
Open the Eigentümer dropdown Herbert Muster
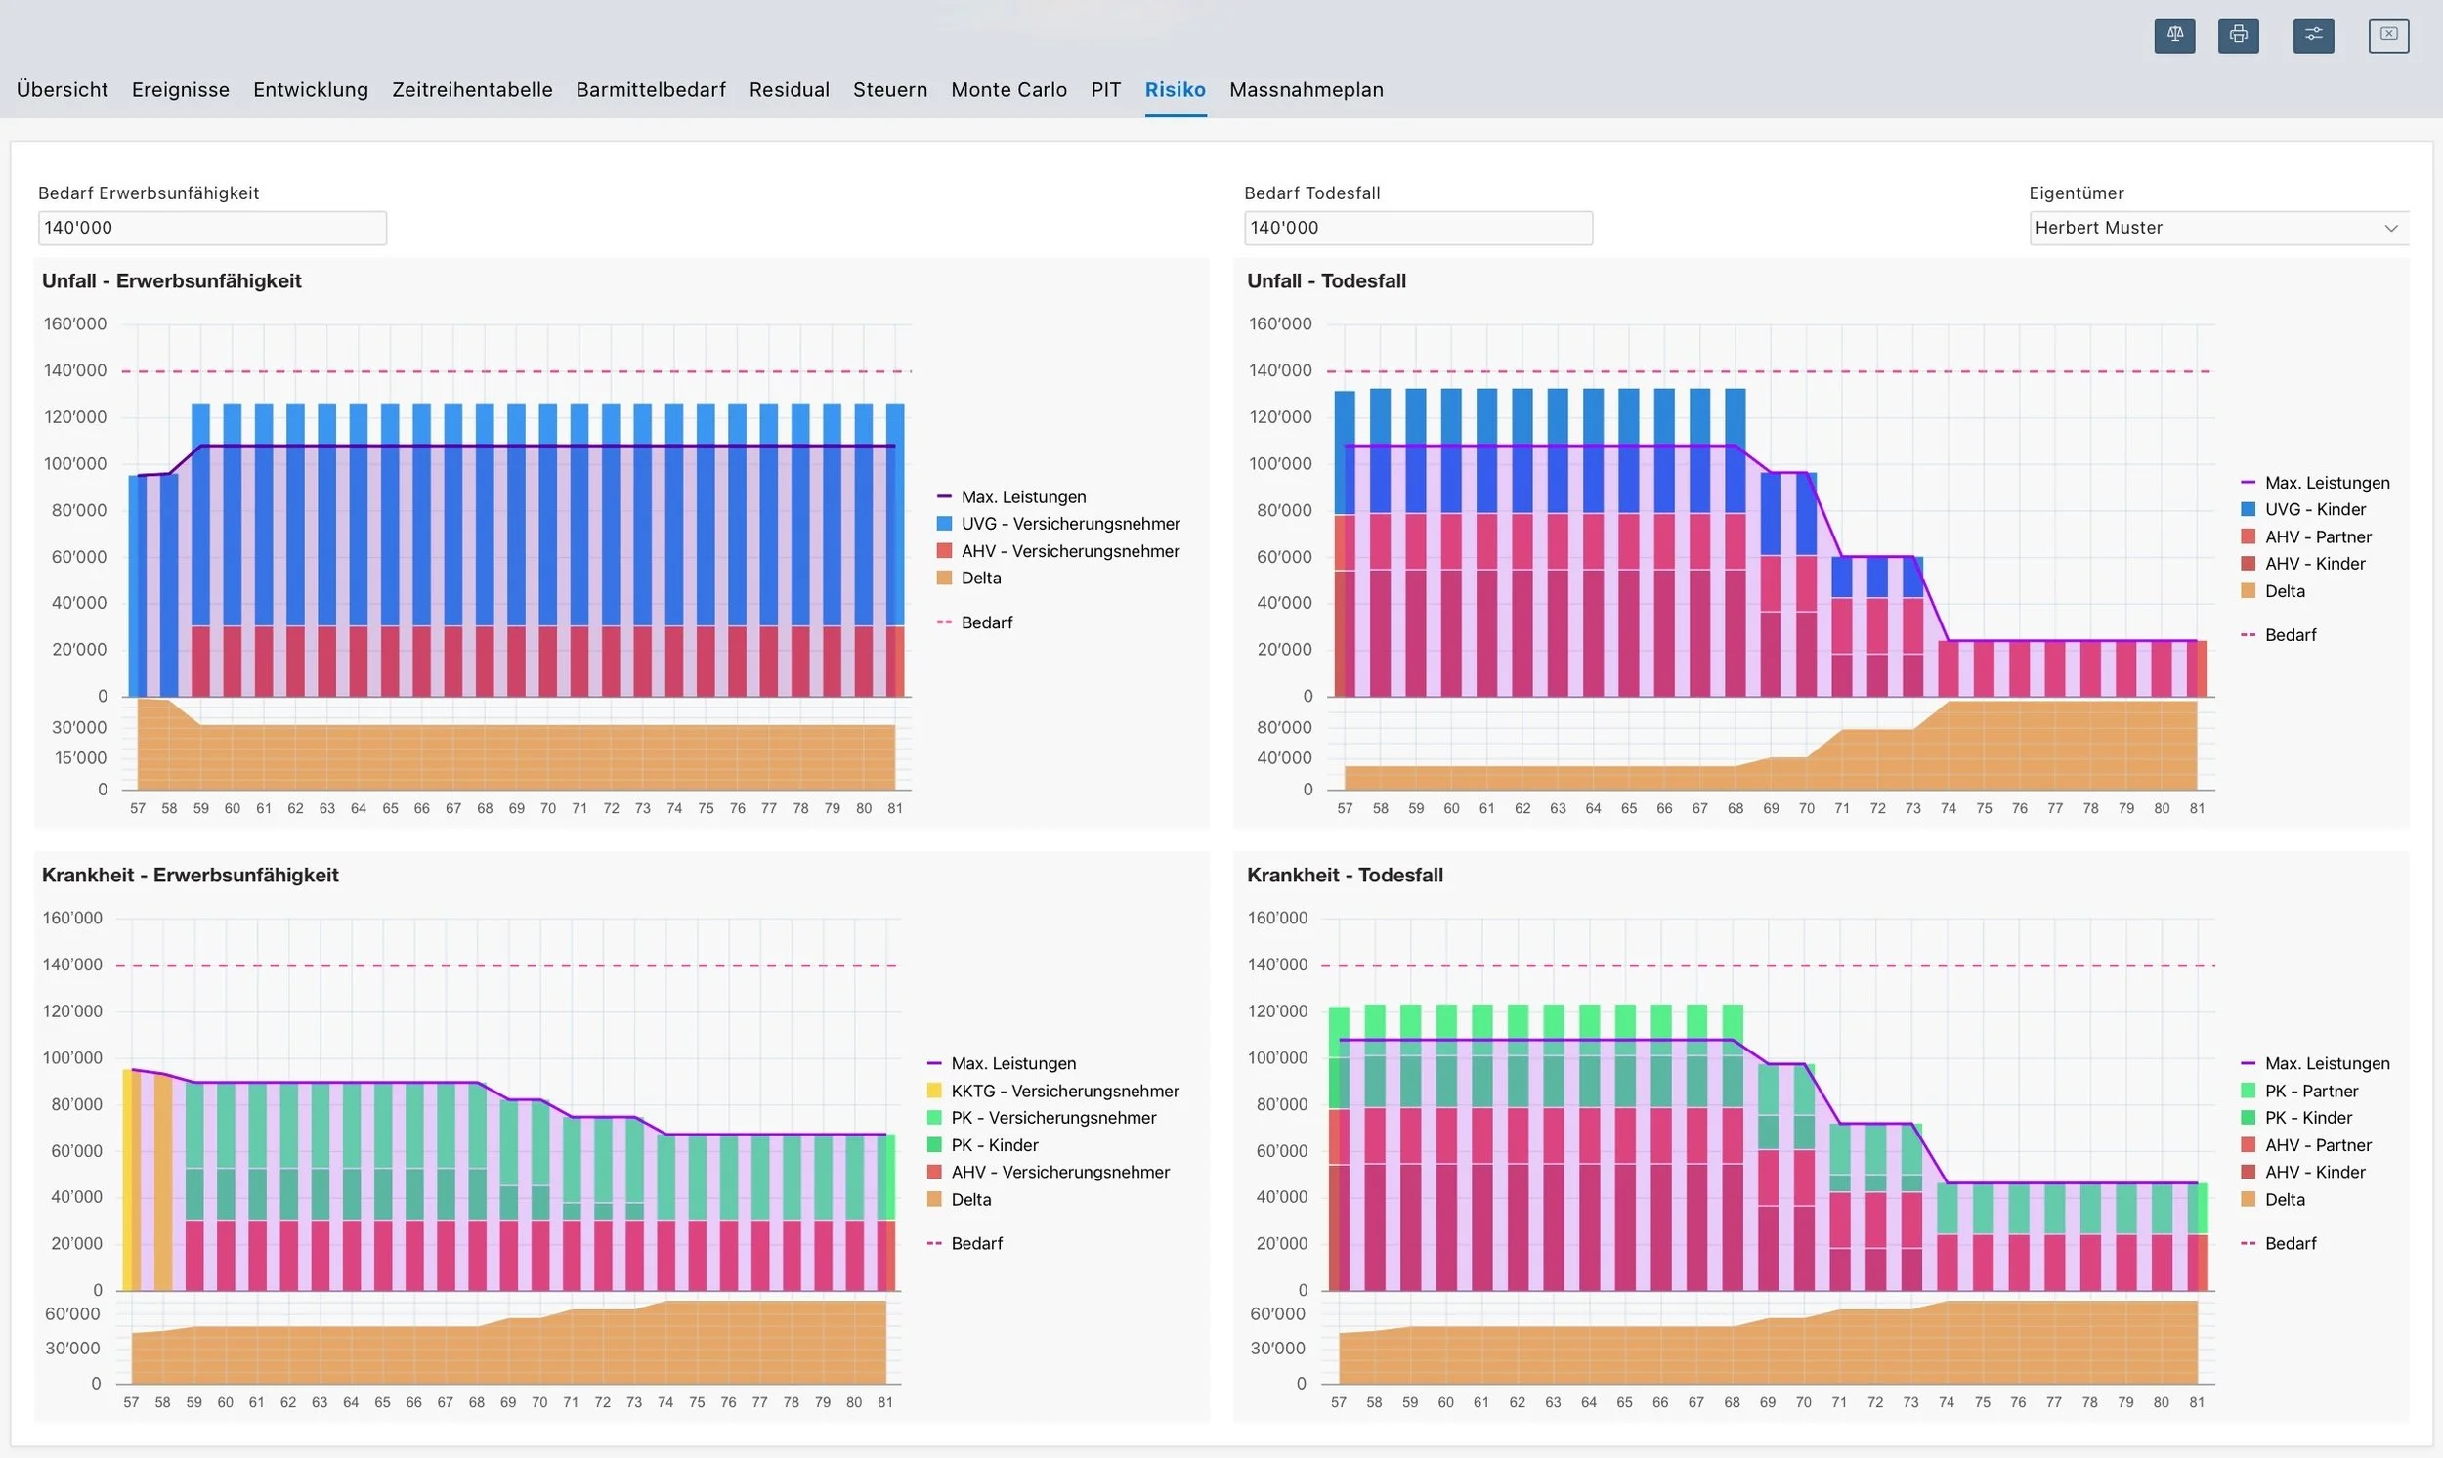pos(2218,228)
